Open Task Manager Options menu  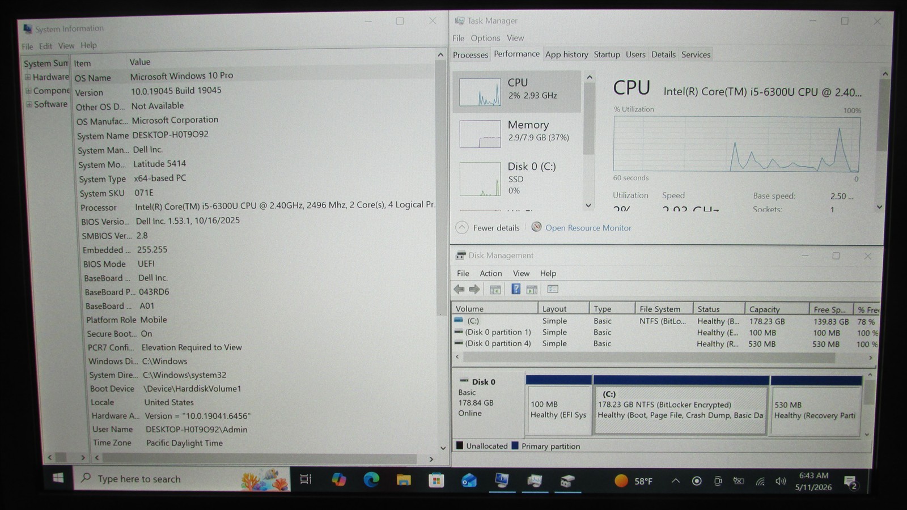pyautogui.click(x=485, y=38)
